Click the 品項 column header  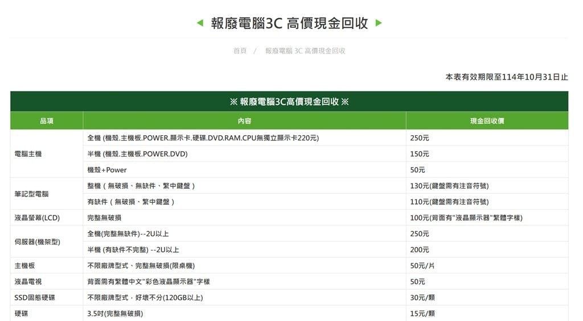point(47,121)
